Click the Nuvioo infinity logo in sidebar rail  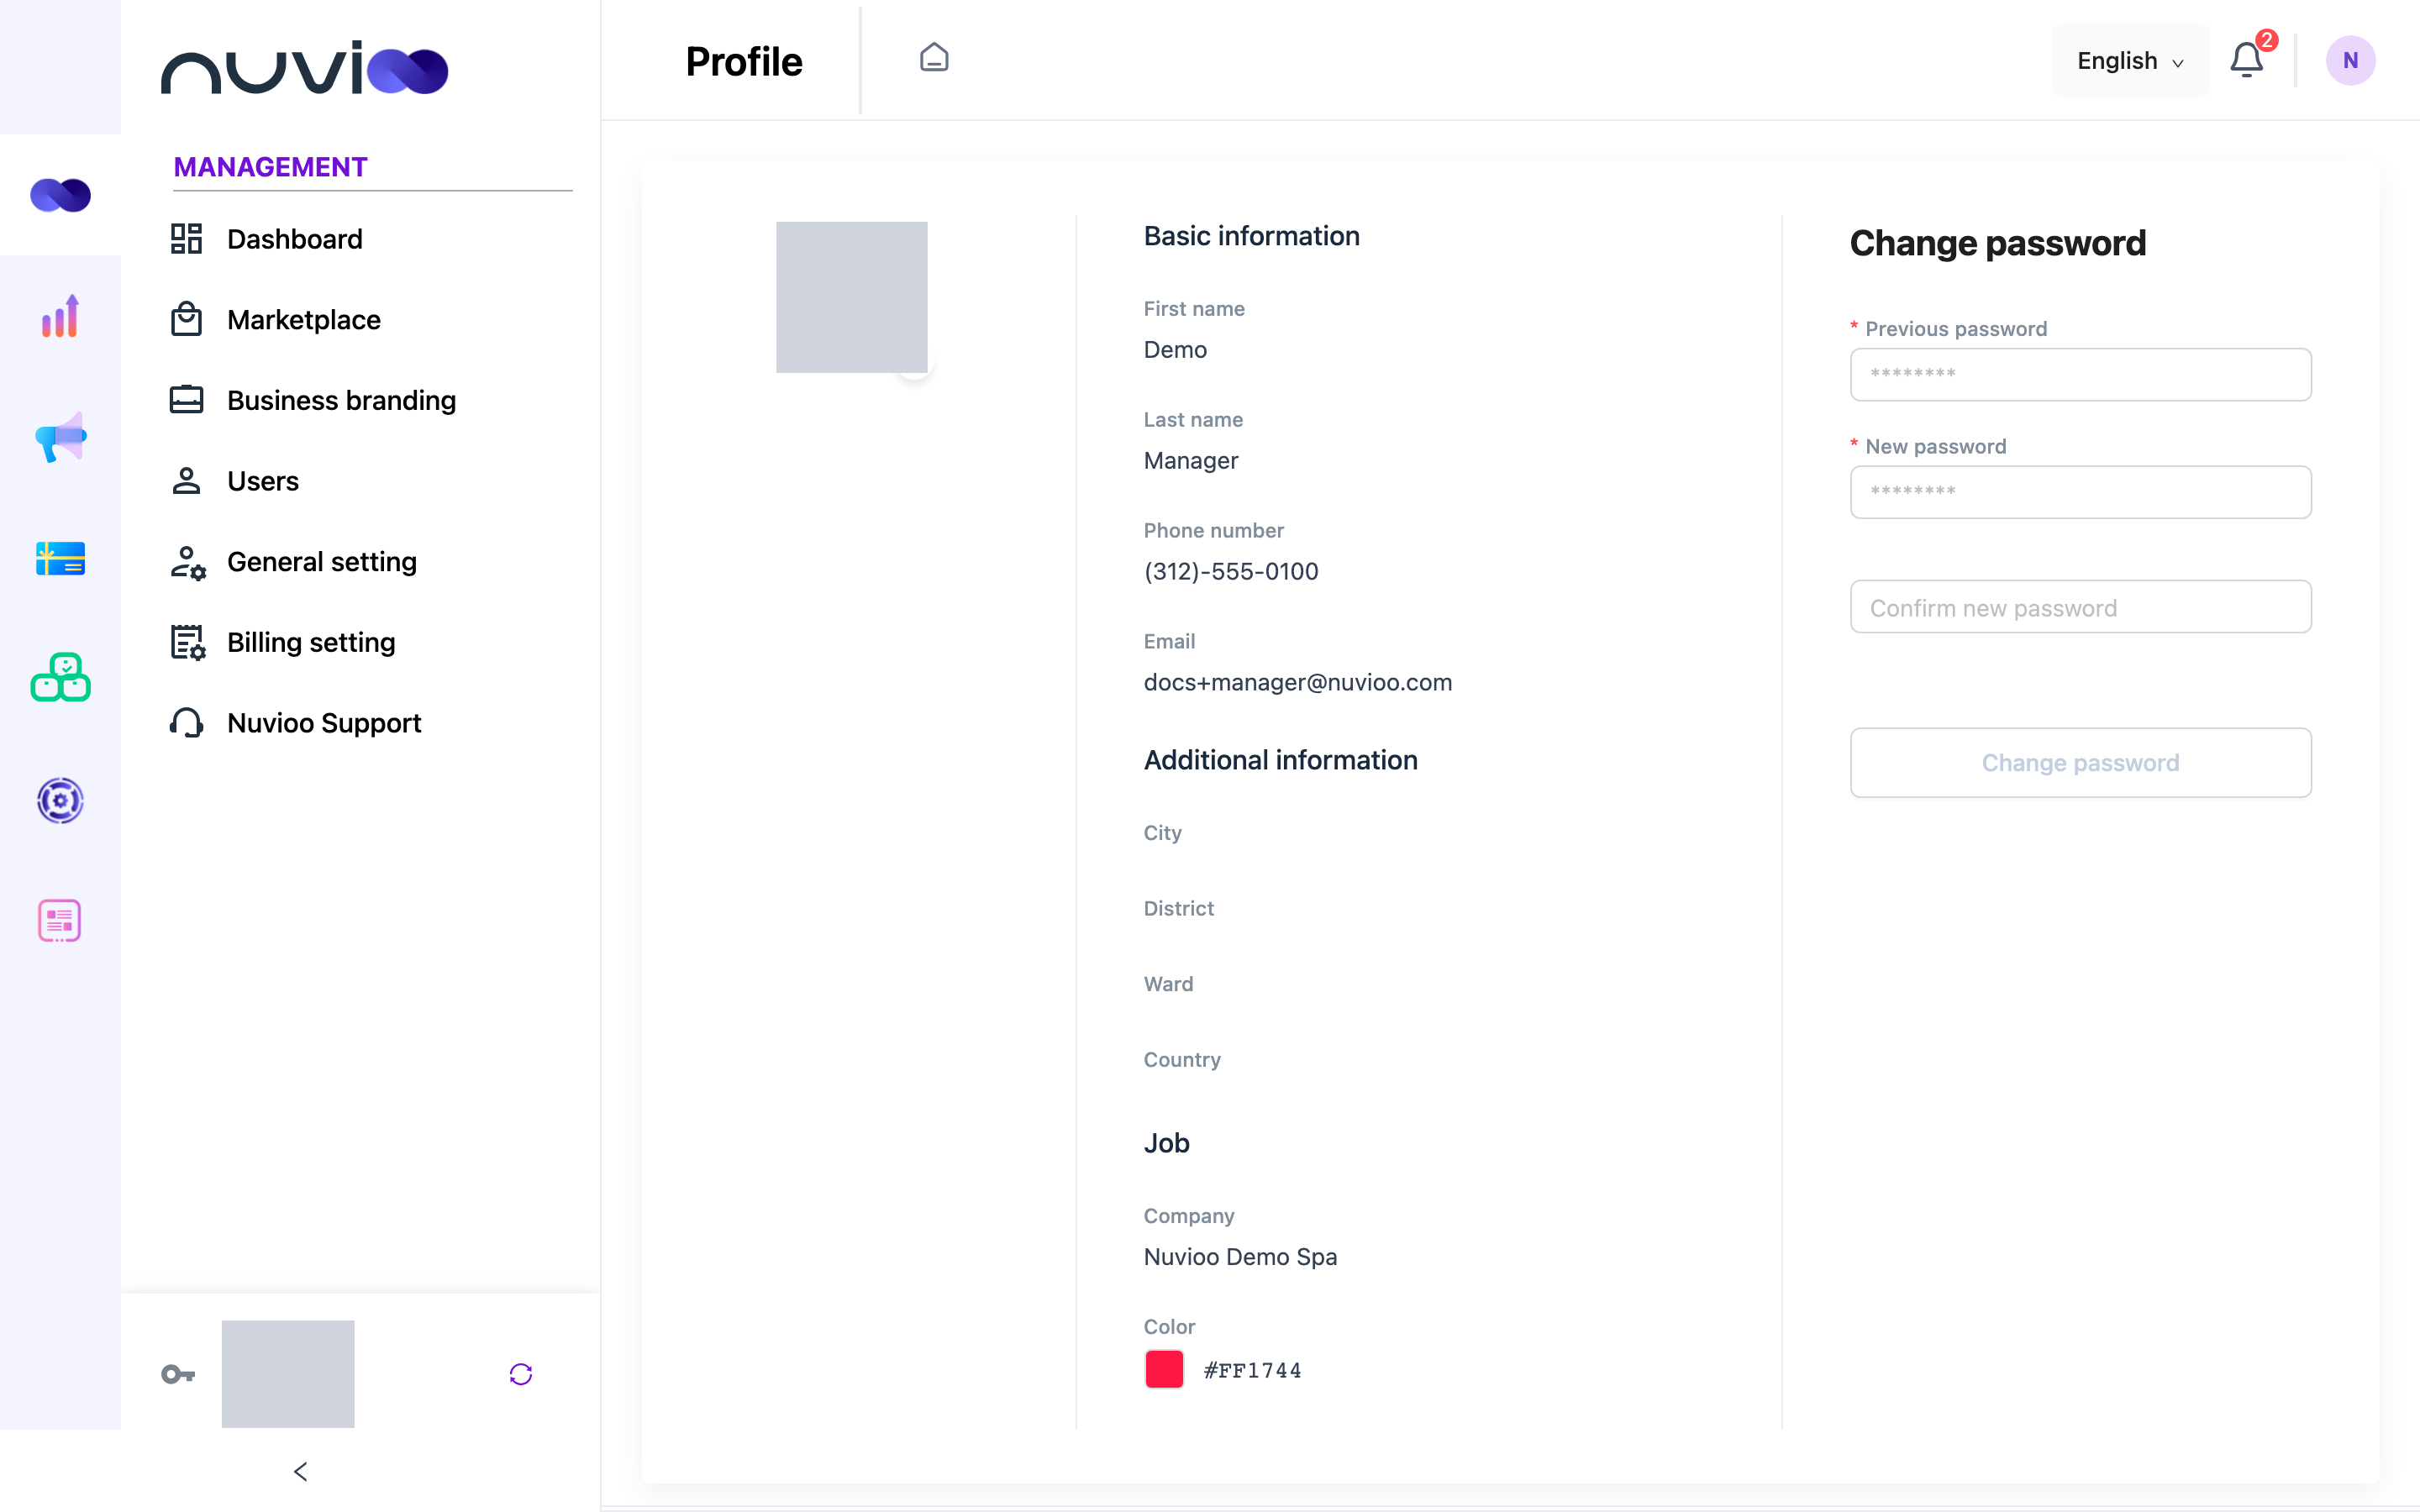pos(60,195)
